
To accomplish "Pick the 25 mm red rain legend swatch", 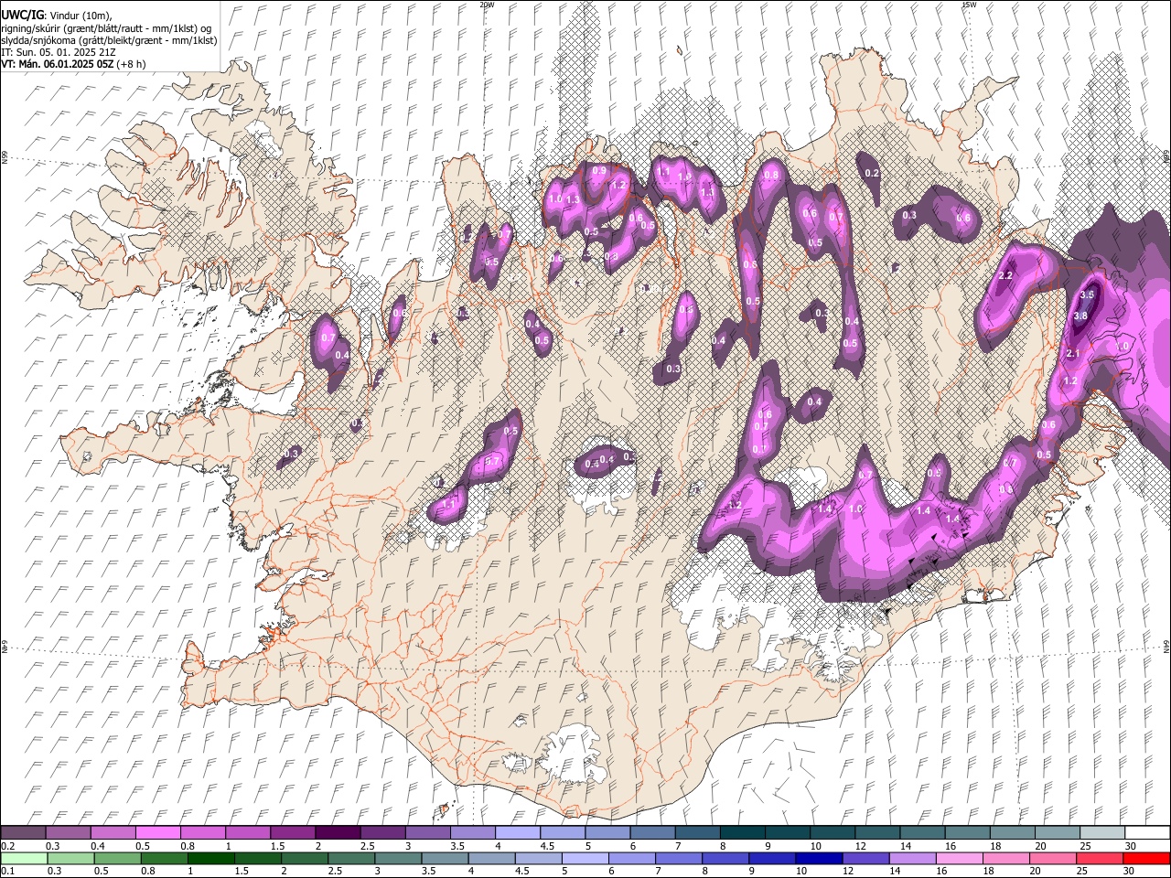I will (1099, 859).
